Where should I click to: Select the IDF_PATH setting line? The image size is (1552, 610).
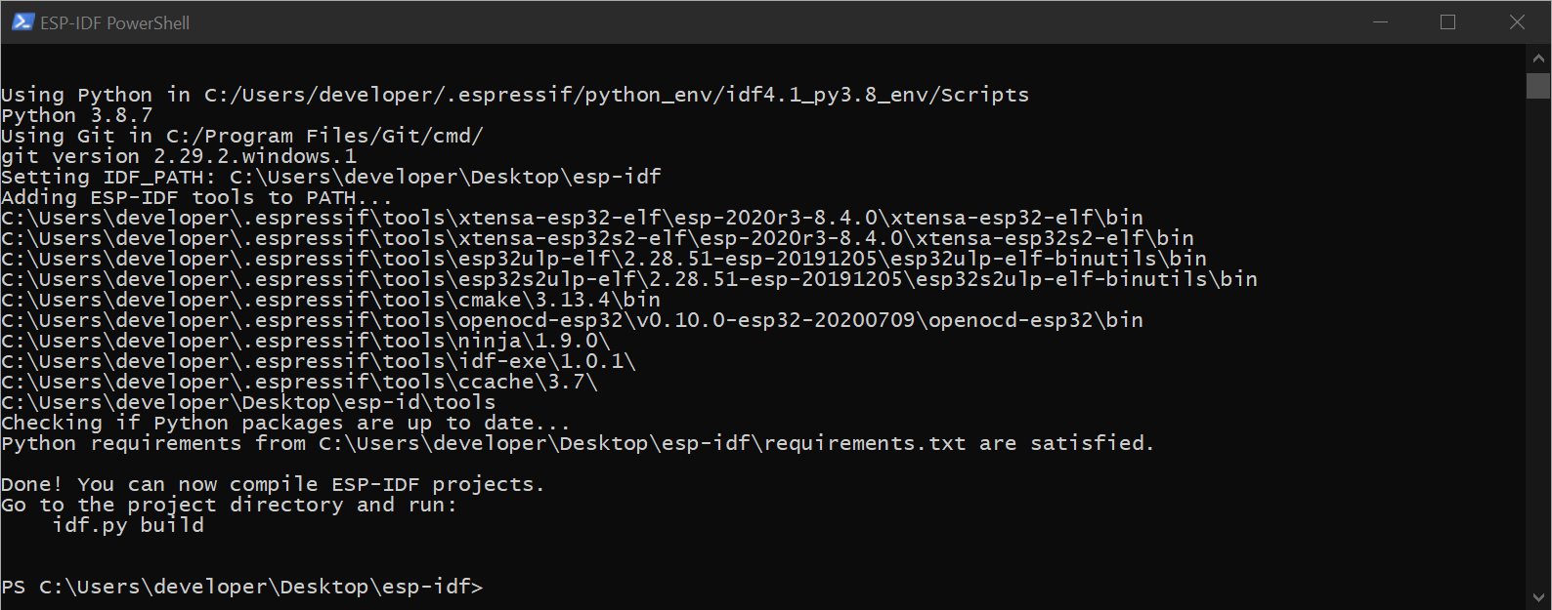pos(330,176)
